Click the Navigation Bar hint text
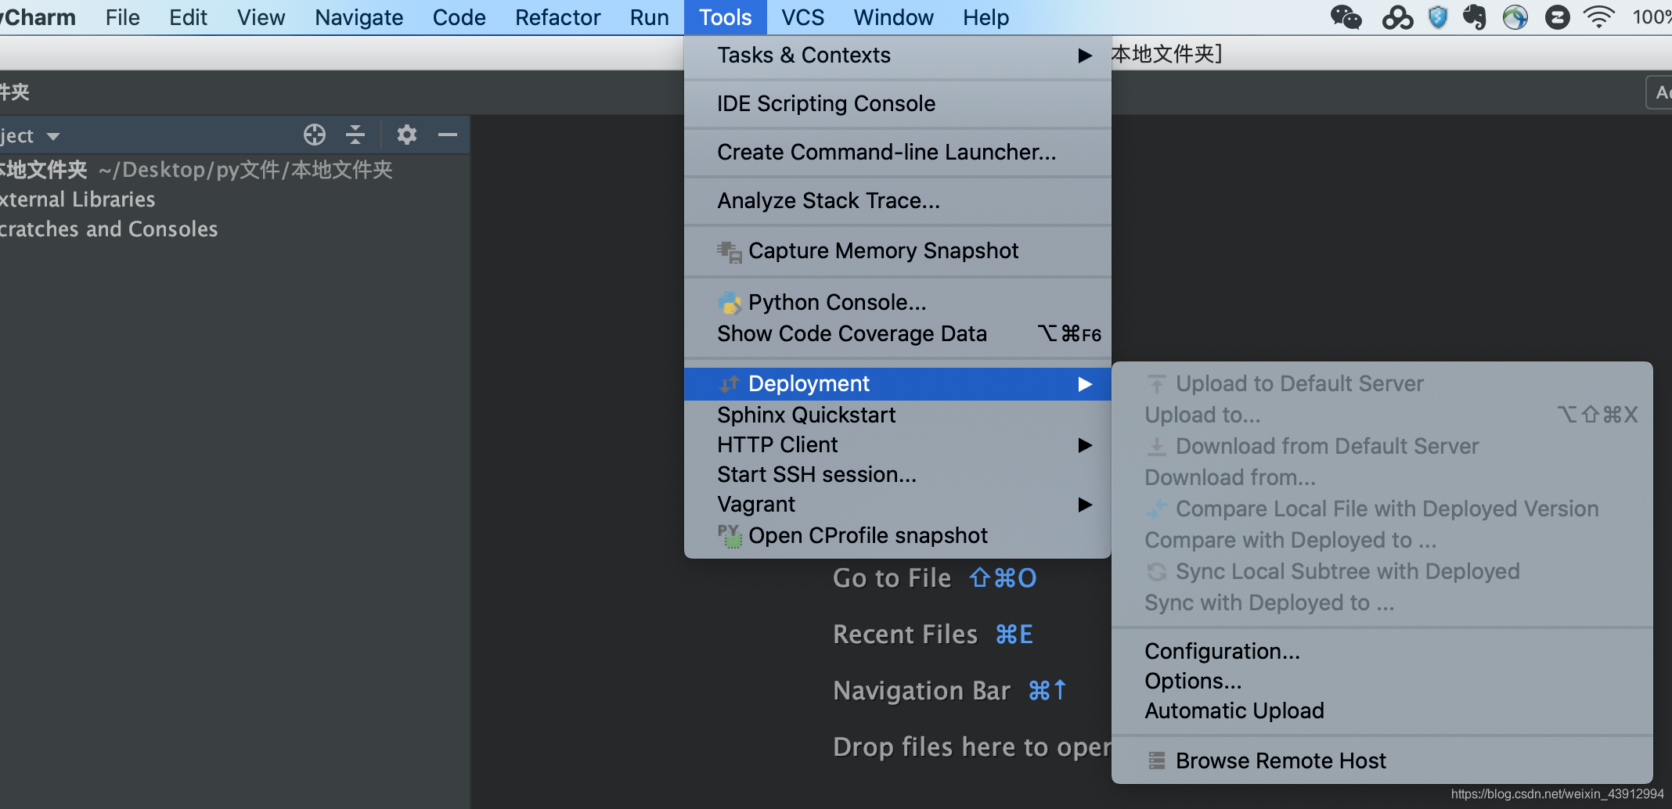The width and height of the screenshot is (1672, 809). tap(922, 691)
